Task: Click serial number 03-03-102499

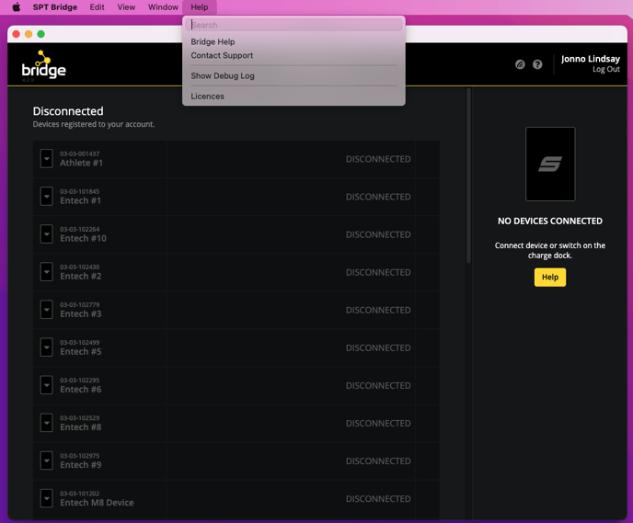Action: pyautogui.click(x=79, y=342)
